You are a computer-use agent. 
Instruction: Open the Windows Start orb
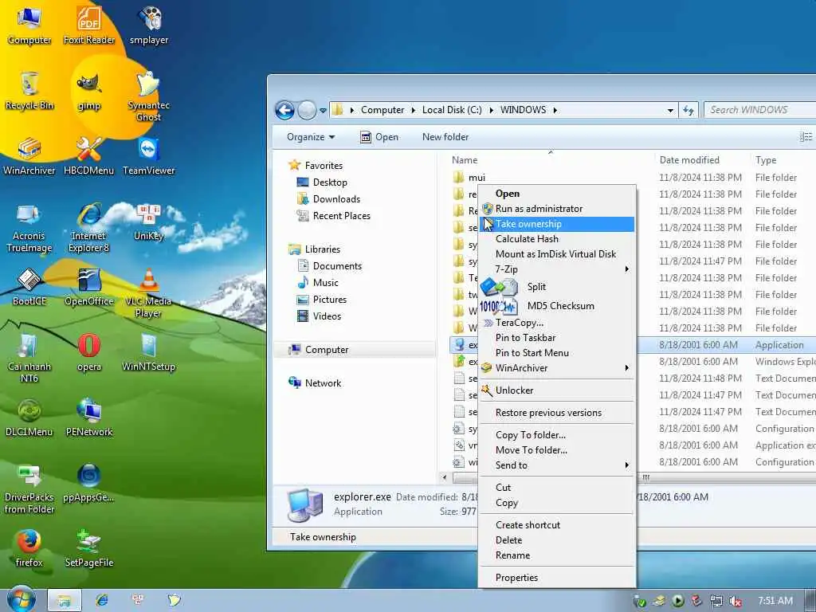(x=22, y=599)
